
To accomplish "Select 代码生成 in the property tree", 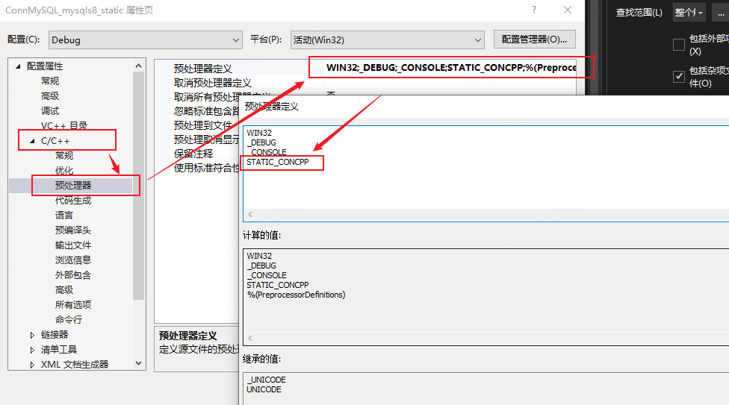I will (73, 200).
